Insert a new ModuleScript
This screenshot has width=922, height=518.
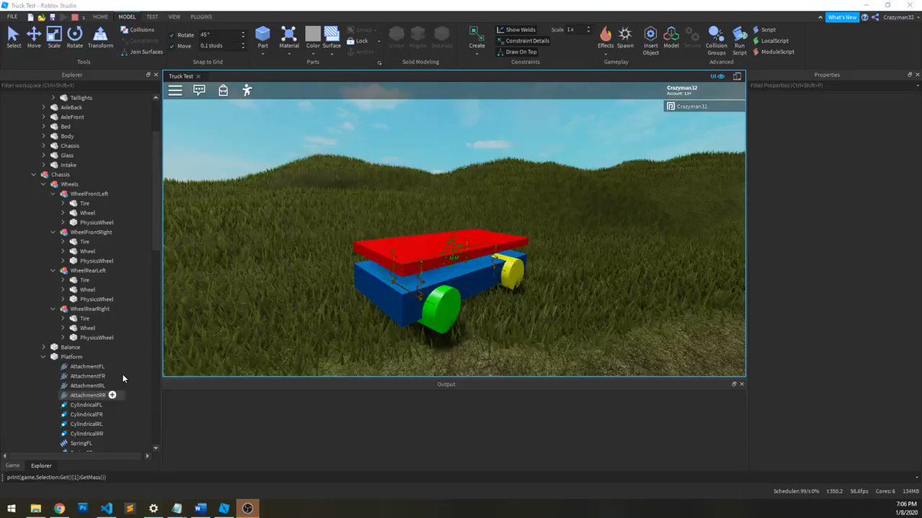click(x=773, y=51)
